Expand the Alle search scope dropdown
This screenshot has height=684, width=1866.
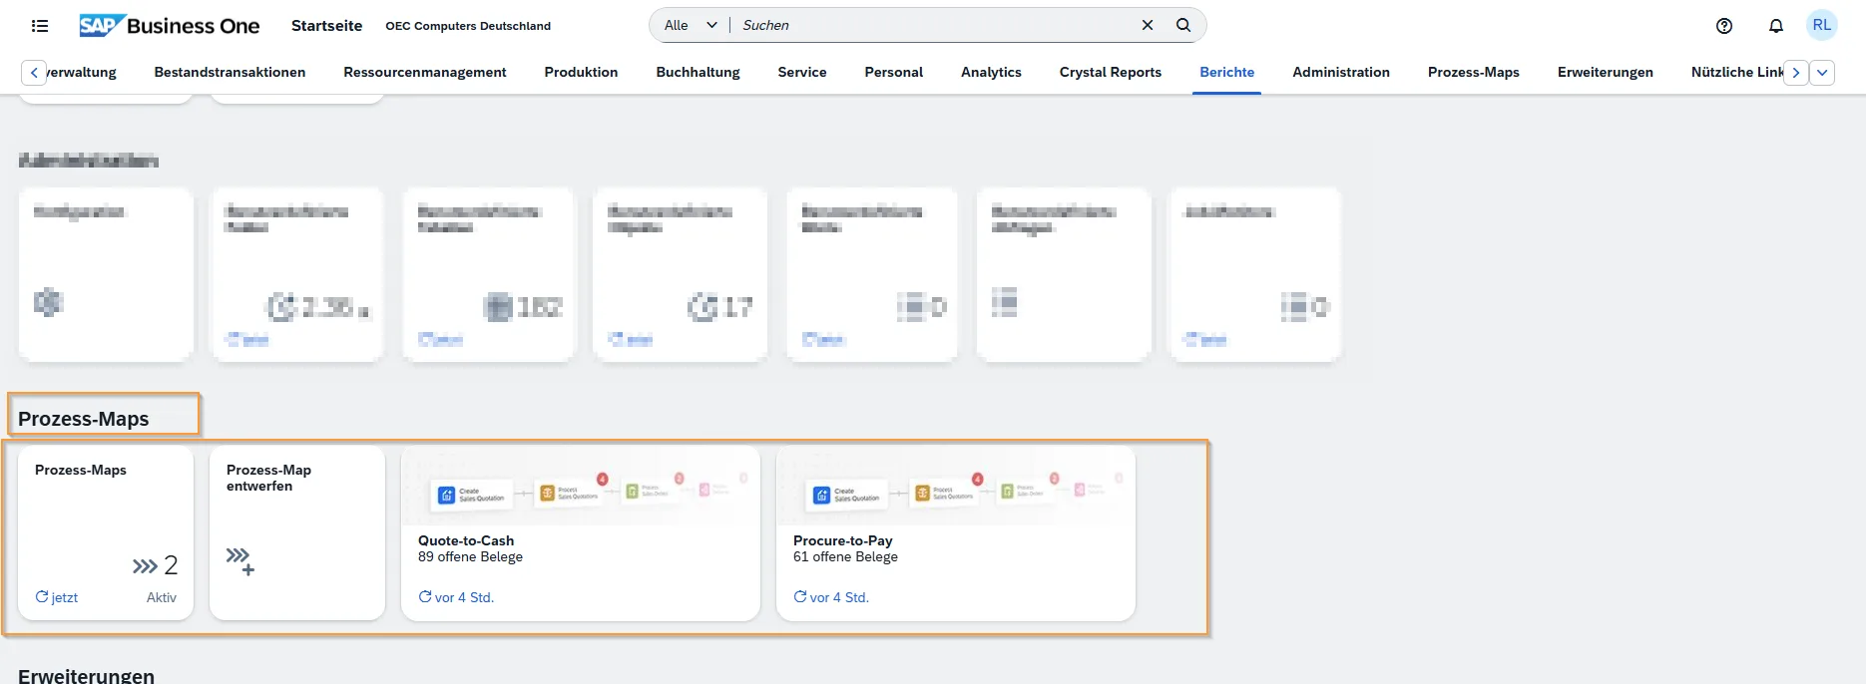pos(691,26)
